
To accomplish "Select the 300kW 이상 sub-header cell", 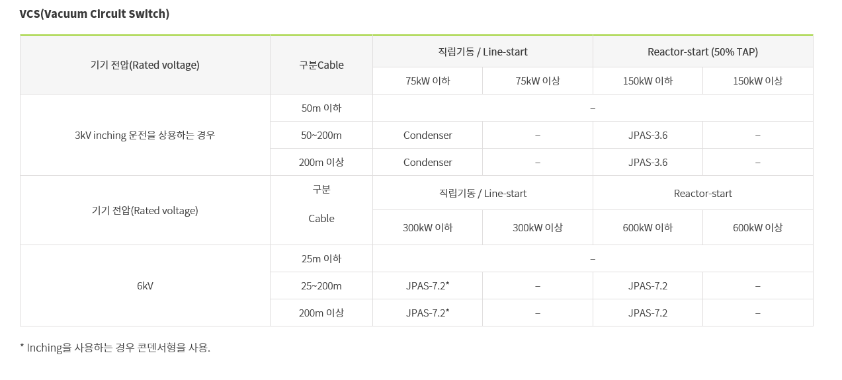I will tap(537, 227).
